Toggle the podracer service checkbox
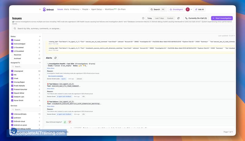Viewport: 245px width, 141px height. (x=12, y=118)
